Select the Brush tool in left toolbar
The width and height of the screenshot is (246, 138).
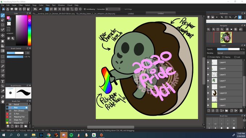click(x=3, y=15)
